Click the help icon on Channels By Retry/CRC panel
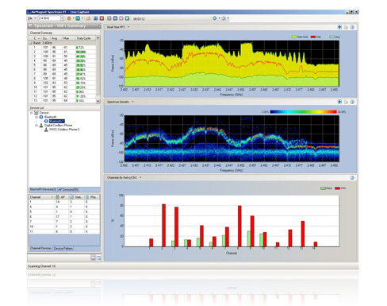This screenshot has height=306, width=387. click(x=352, y=178)
